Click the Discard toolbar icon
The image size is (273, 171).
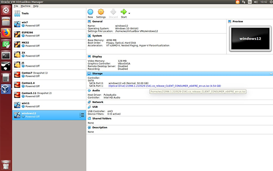click(113, 12)
